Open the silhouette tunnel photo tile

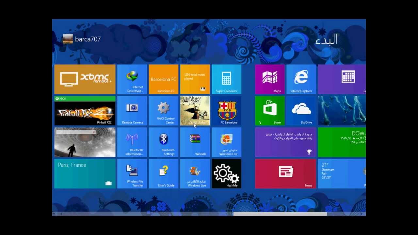(x=85, y=142)
